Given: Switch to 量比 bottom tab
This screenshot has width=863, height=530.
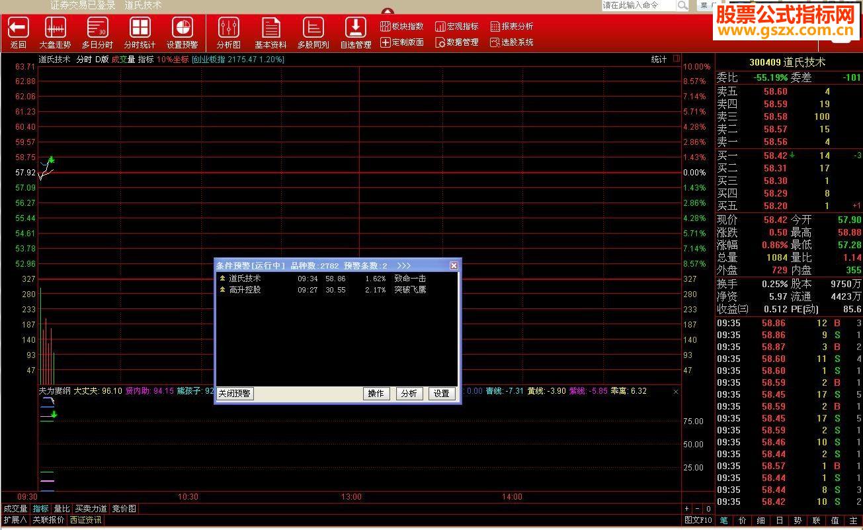Looking at the screenshot, I should click(62, 509).
